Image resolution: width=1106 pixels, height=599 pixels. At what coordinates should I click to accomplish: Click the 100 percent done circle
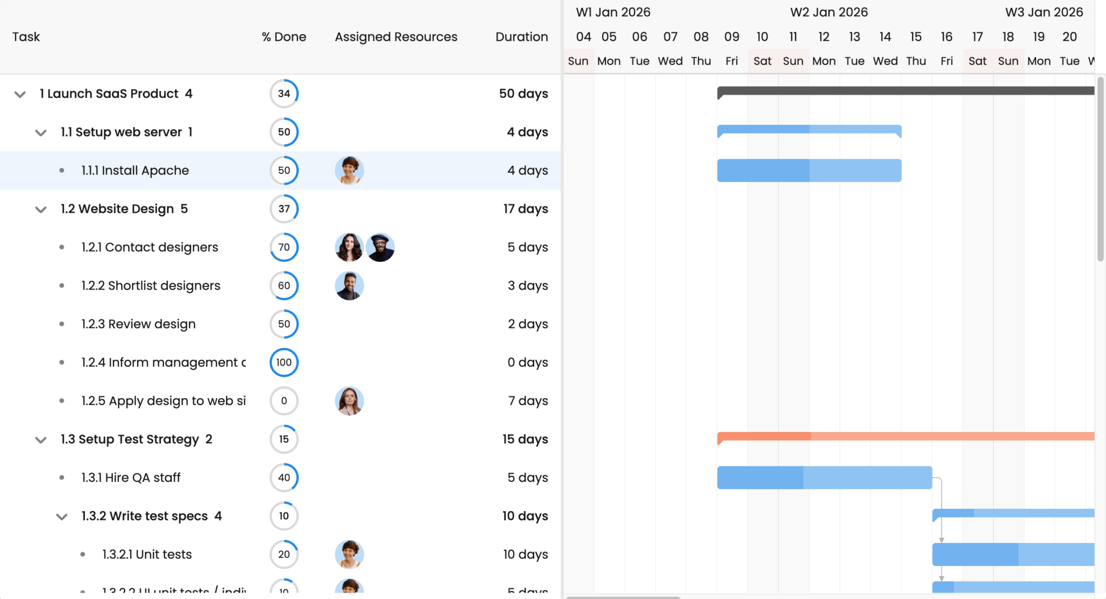point(284,362)
